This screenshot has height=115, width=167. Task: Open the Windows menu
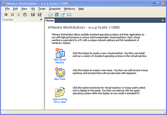(x=69, y=9)
